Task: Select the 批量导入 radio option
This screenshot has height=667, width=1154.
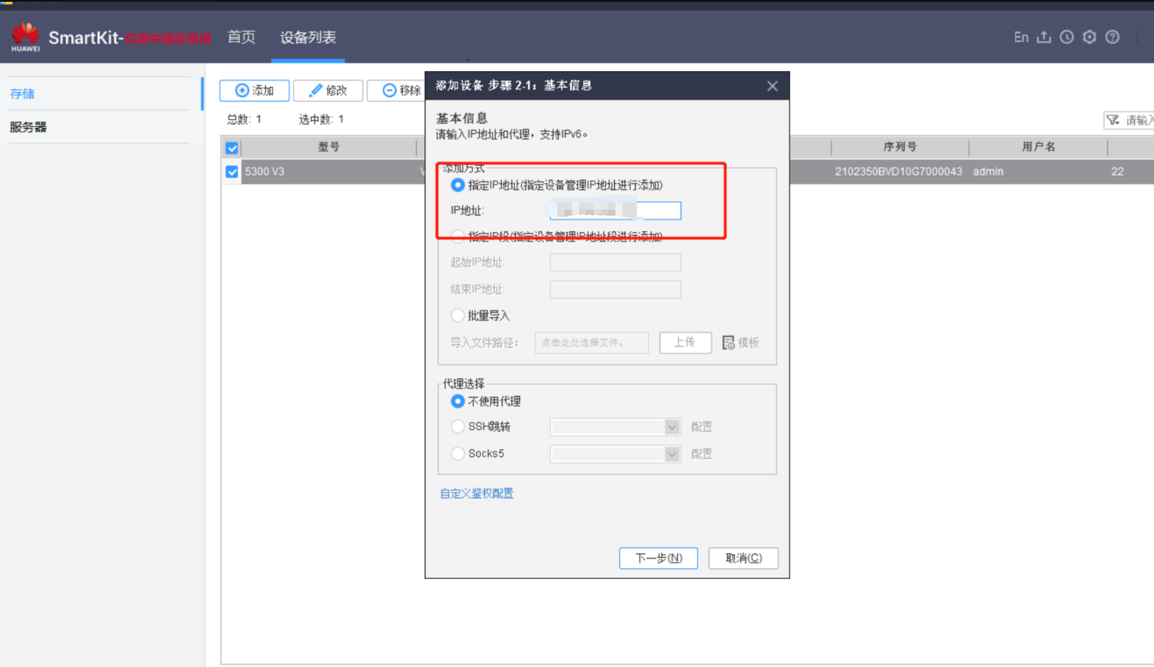Action: (x=457, y=315)
